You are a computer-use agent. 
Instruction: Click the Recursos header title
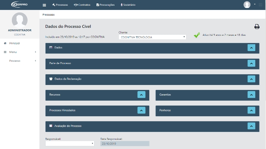tap(55, 95)
